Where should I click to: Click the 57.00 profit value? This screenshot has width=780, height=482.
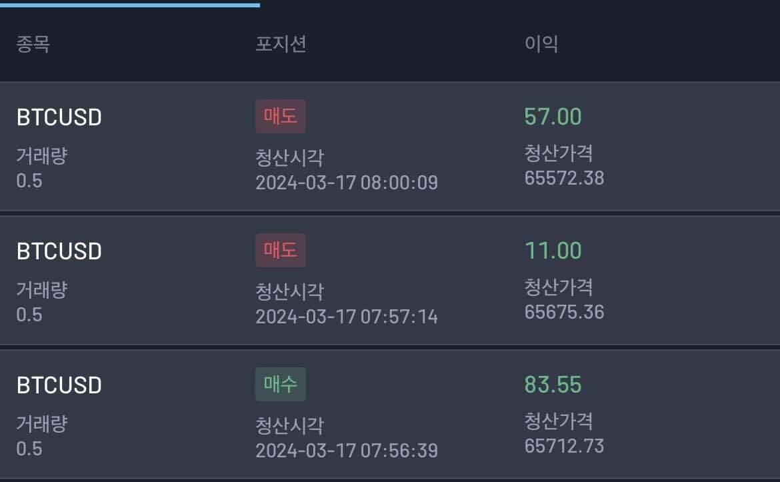click(553, 117)
